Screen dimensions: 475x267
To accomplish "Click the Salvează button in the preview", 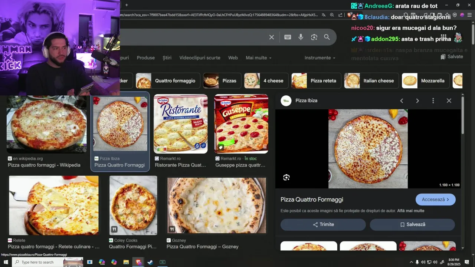I will [x=412, y=225].
